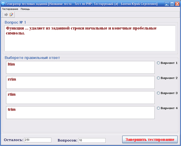Viewport: 181px width, 146px height.
Task: Click the gray next-arrow toolbar icon
Action: tap(6, 14)
